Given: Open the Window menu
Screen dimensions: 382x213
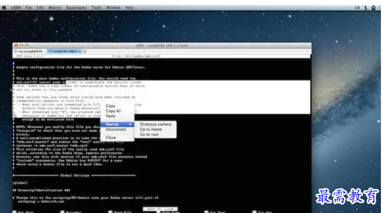Looking at the screenshot, I should pyautogui.click(x=113, y=8).
